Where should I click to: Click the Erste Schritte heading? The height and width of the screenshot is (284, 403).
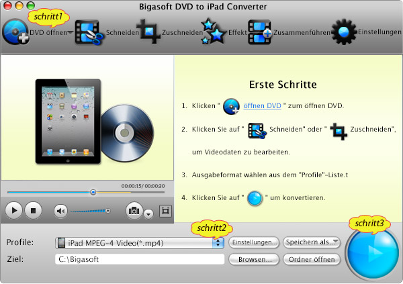coord(283,85)
